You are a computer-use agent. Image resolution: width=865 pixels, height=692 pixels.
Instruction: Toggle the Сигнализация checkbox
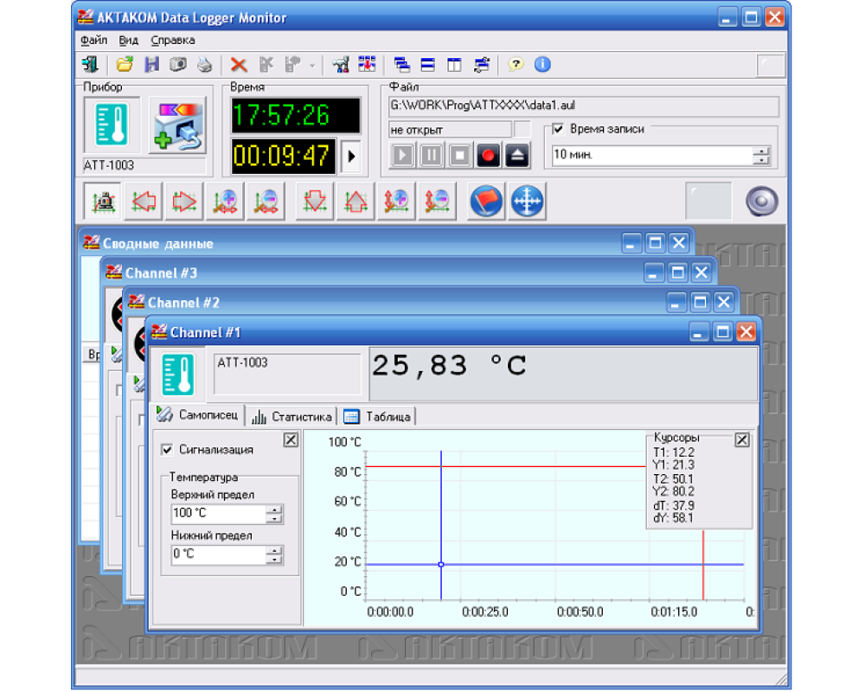click(168, 450)
